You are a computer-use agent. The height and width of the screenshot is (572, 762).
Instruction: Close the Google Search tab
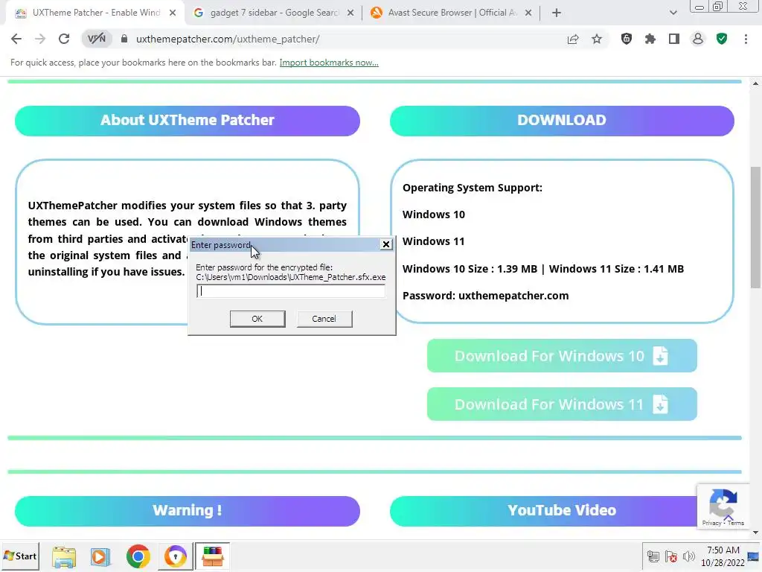[350, 13]
